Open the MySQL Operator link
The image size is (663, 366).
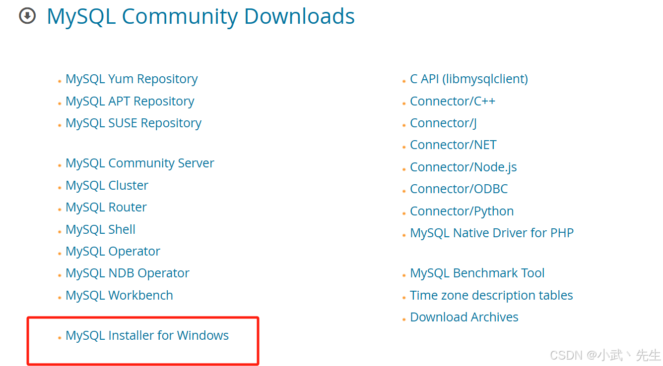(x=113, y=251)
